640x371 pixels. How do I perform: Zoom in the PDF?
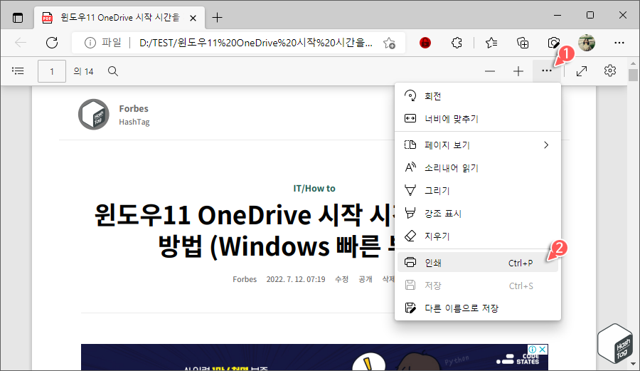click(x=518, y=71)
